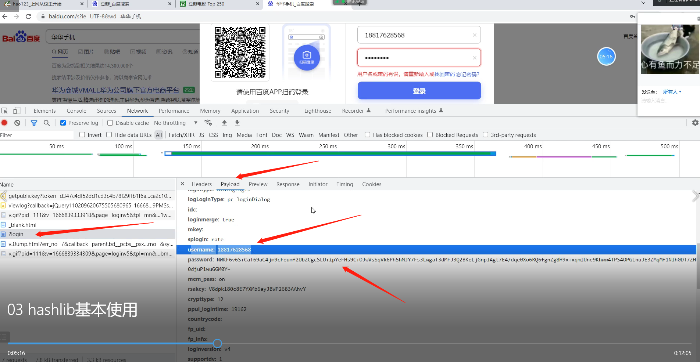Reload the Baidu page

28,17
